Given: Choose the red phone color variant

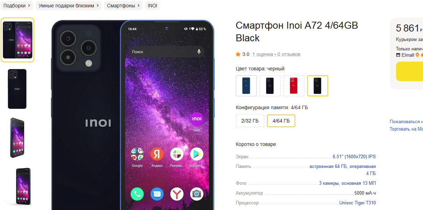Looking at the screenshot, I should point(294,86).
